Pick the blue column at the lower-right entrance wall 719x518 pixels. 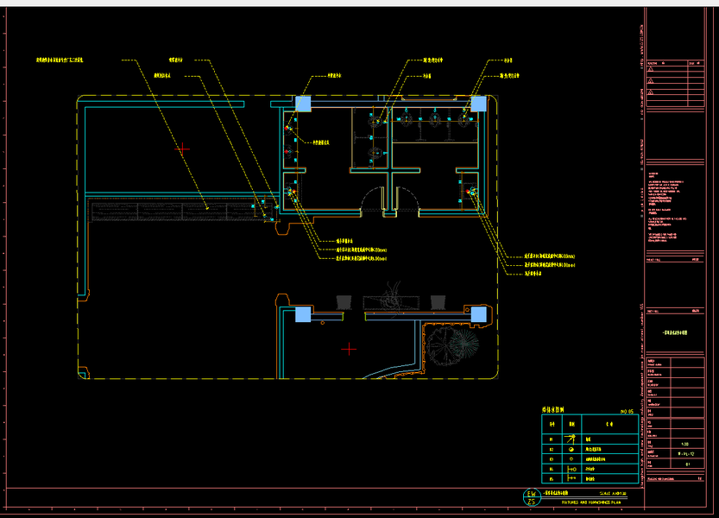(479, 315)
